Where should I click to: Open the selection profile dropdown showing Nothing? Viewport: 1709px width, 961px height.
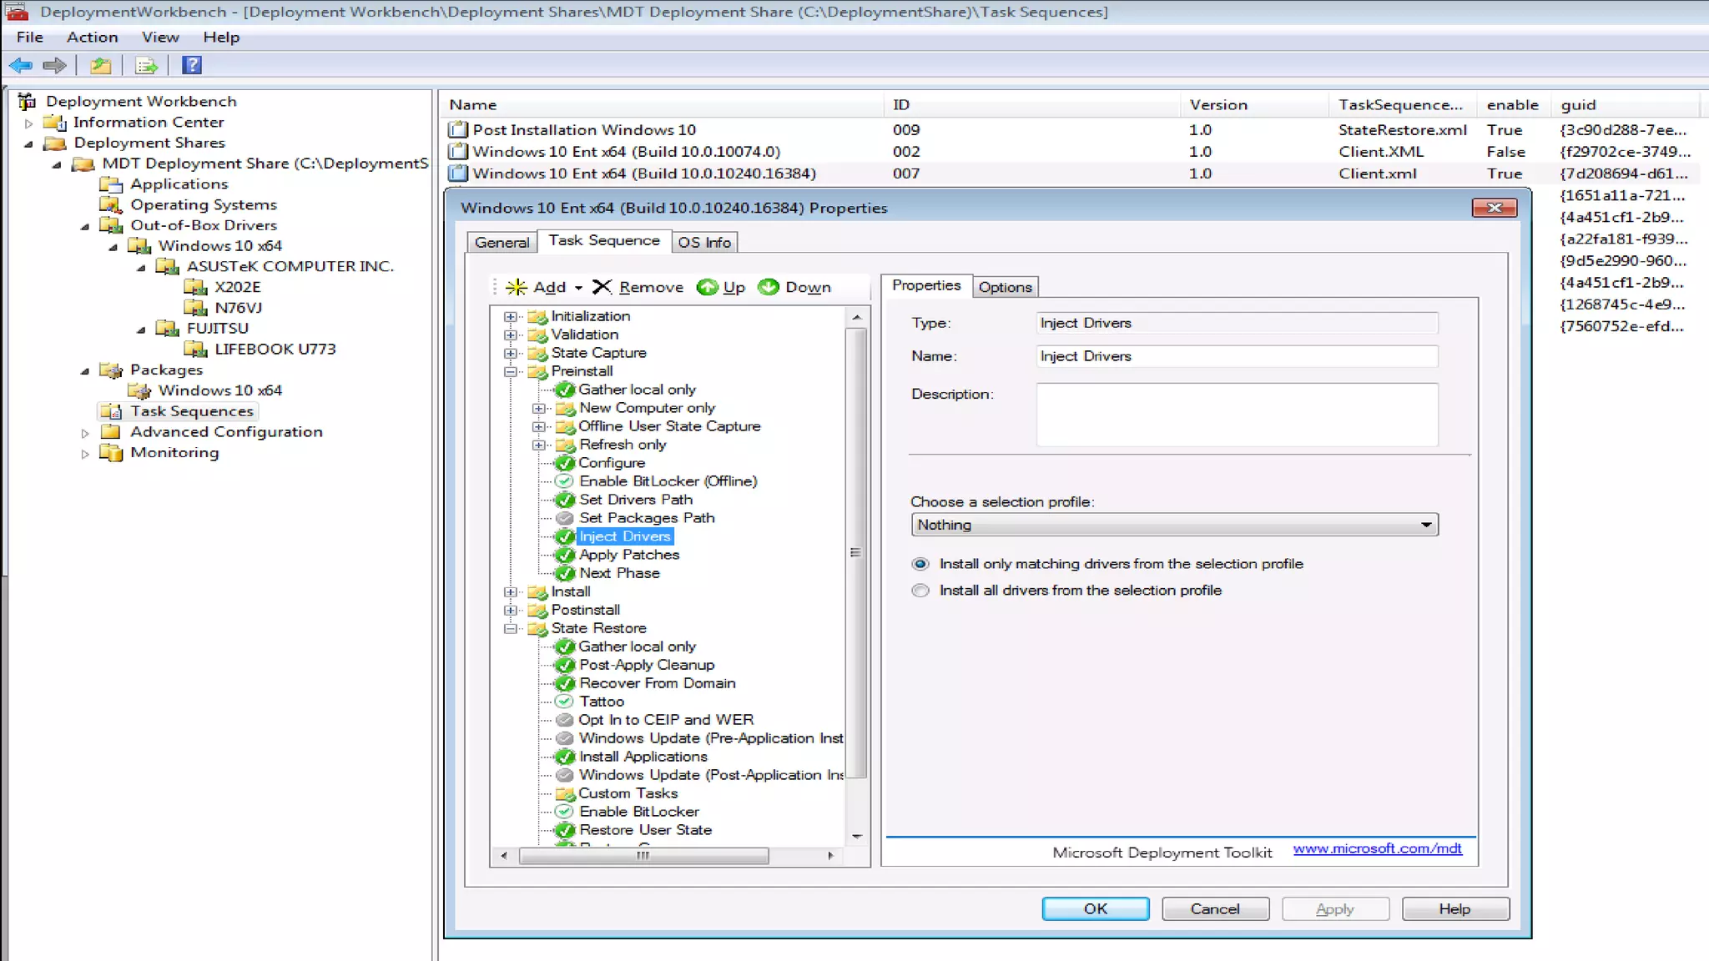(x=1174, y=525)
